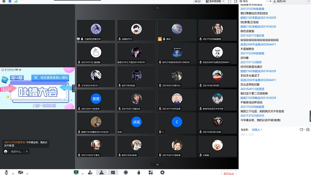The image size is (311, 175).
Task: Switch to the chat tab header
Action: point(244,1)
